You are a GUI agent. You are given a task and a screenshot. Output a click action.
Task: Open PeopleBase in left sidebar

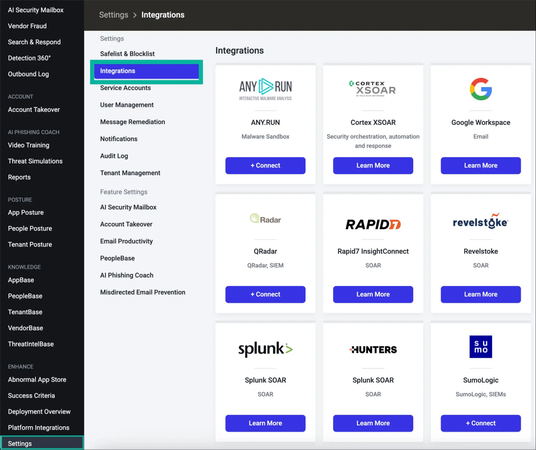[25, 296]
